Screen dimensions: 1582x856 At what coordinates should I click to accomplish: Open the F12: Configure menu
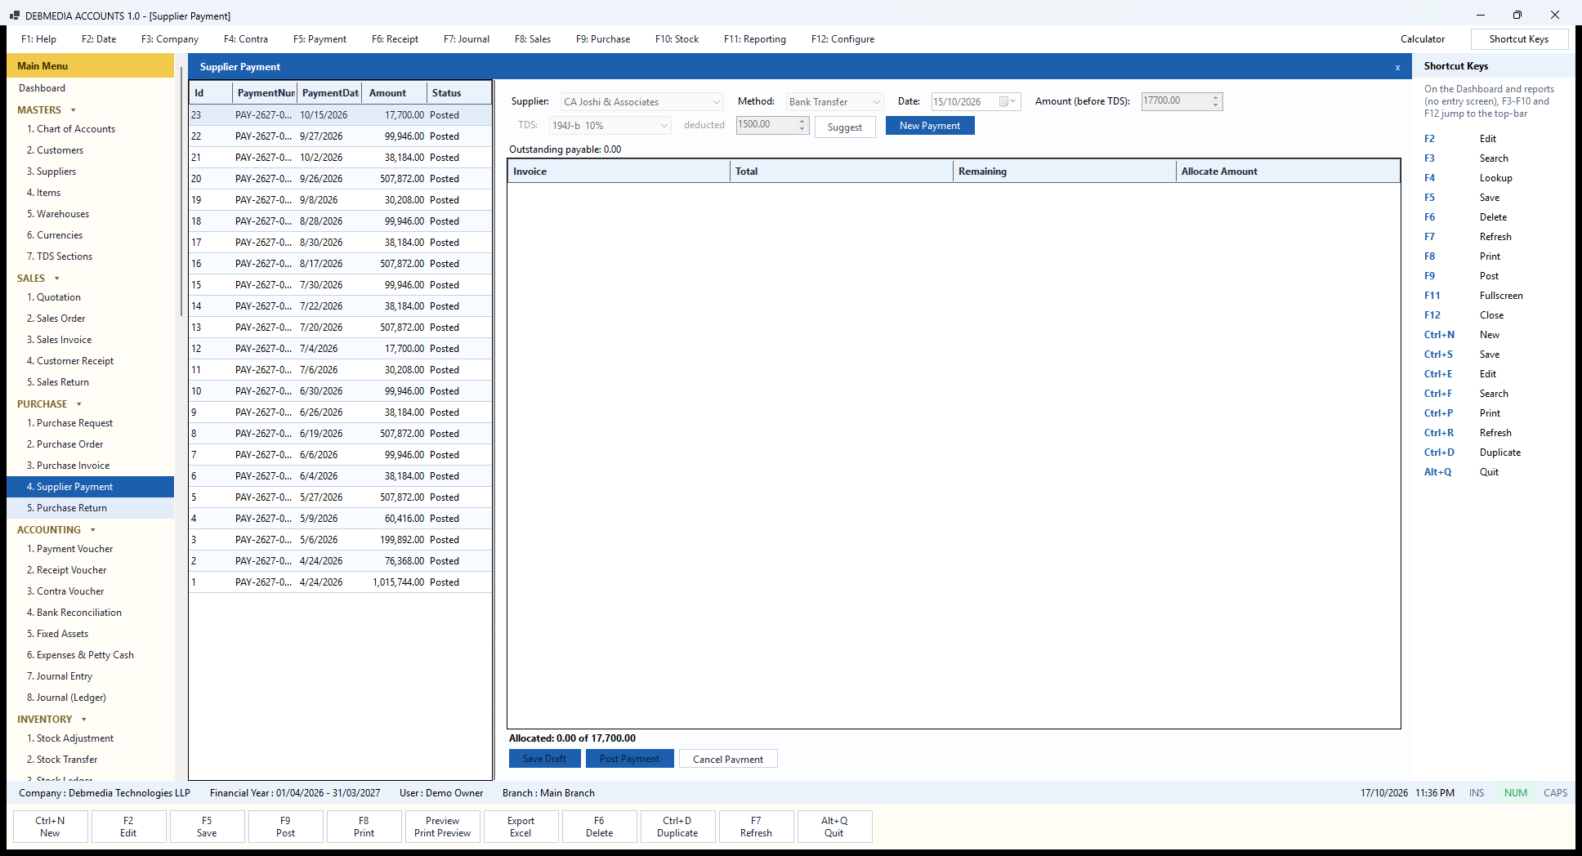(842, 39)
